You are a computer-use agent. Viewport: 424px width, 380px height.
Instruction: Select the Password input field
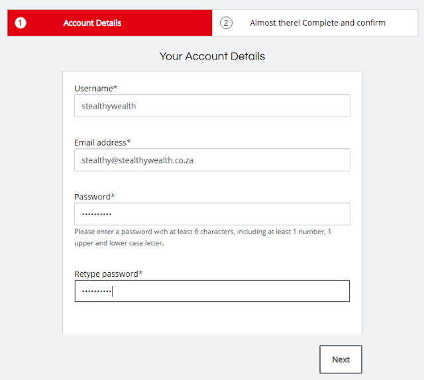point(212,214)
